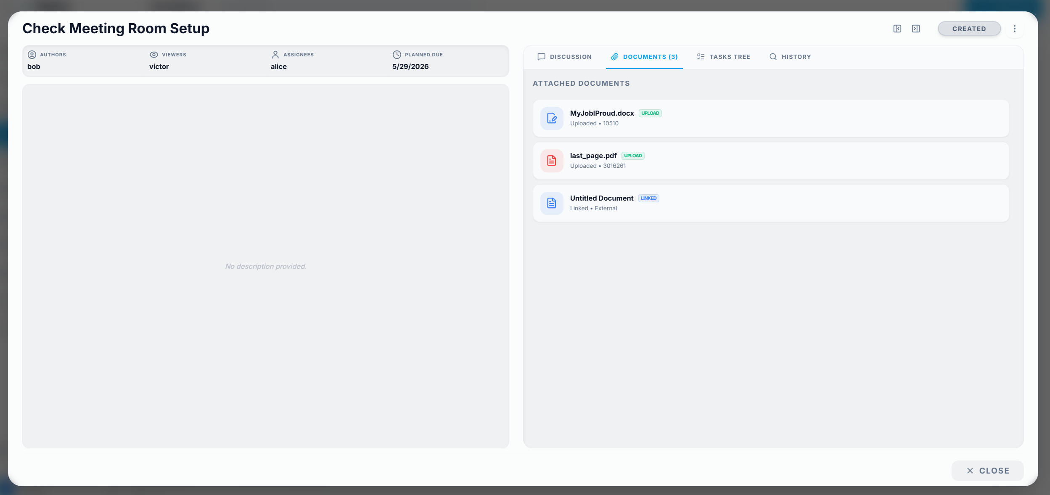Screen dimensions: 1050x495
Task: Click the Attached Documents heading
Action: (x=581, y=83)
